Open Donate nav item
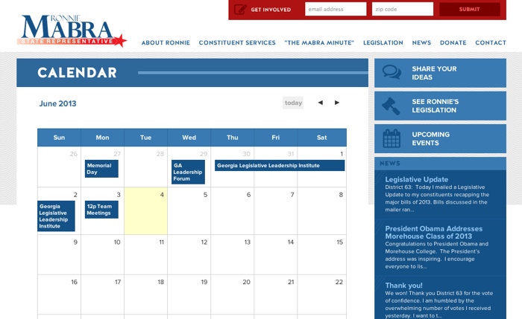 (x=453, y=42)
